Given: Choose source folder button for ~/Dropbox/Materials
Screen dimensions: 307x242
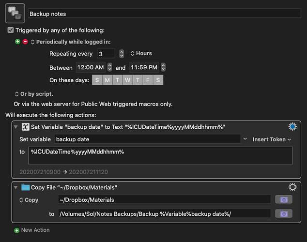Looking at the screenshot, I should 284,200.
